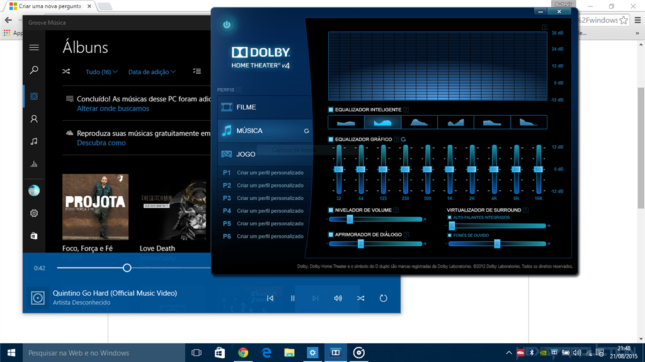The height and width of the screenshot is (362, 645).
Task: Click the 32 Hz equalizer slider
Action: pos(339,169)
